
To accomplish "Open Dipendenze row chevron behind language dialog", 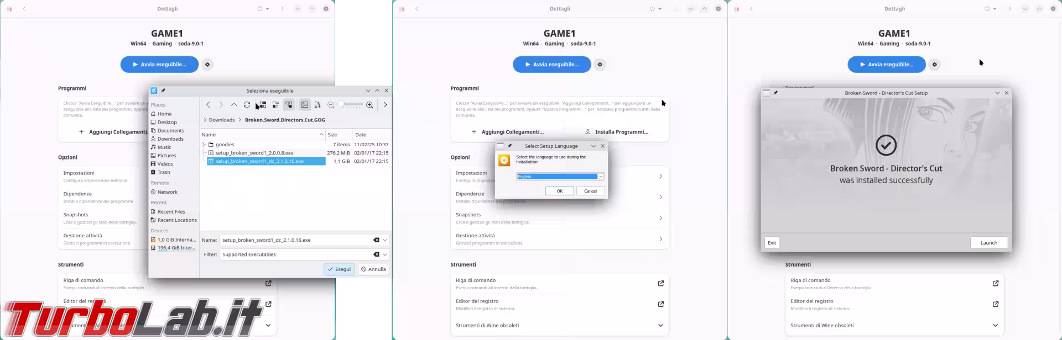I will pos(660,197).
